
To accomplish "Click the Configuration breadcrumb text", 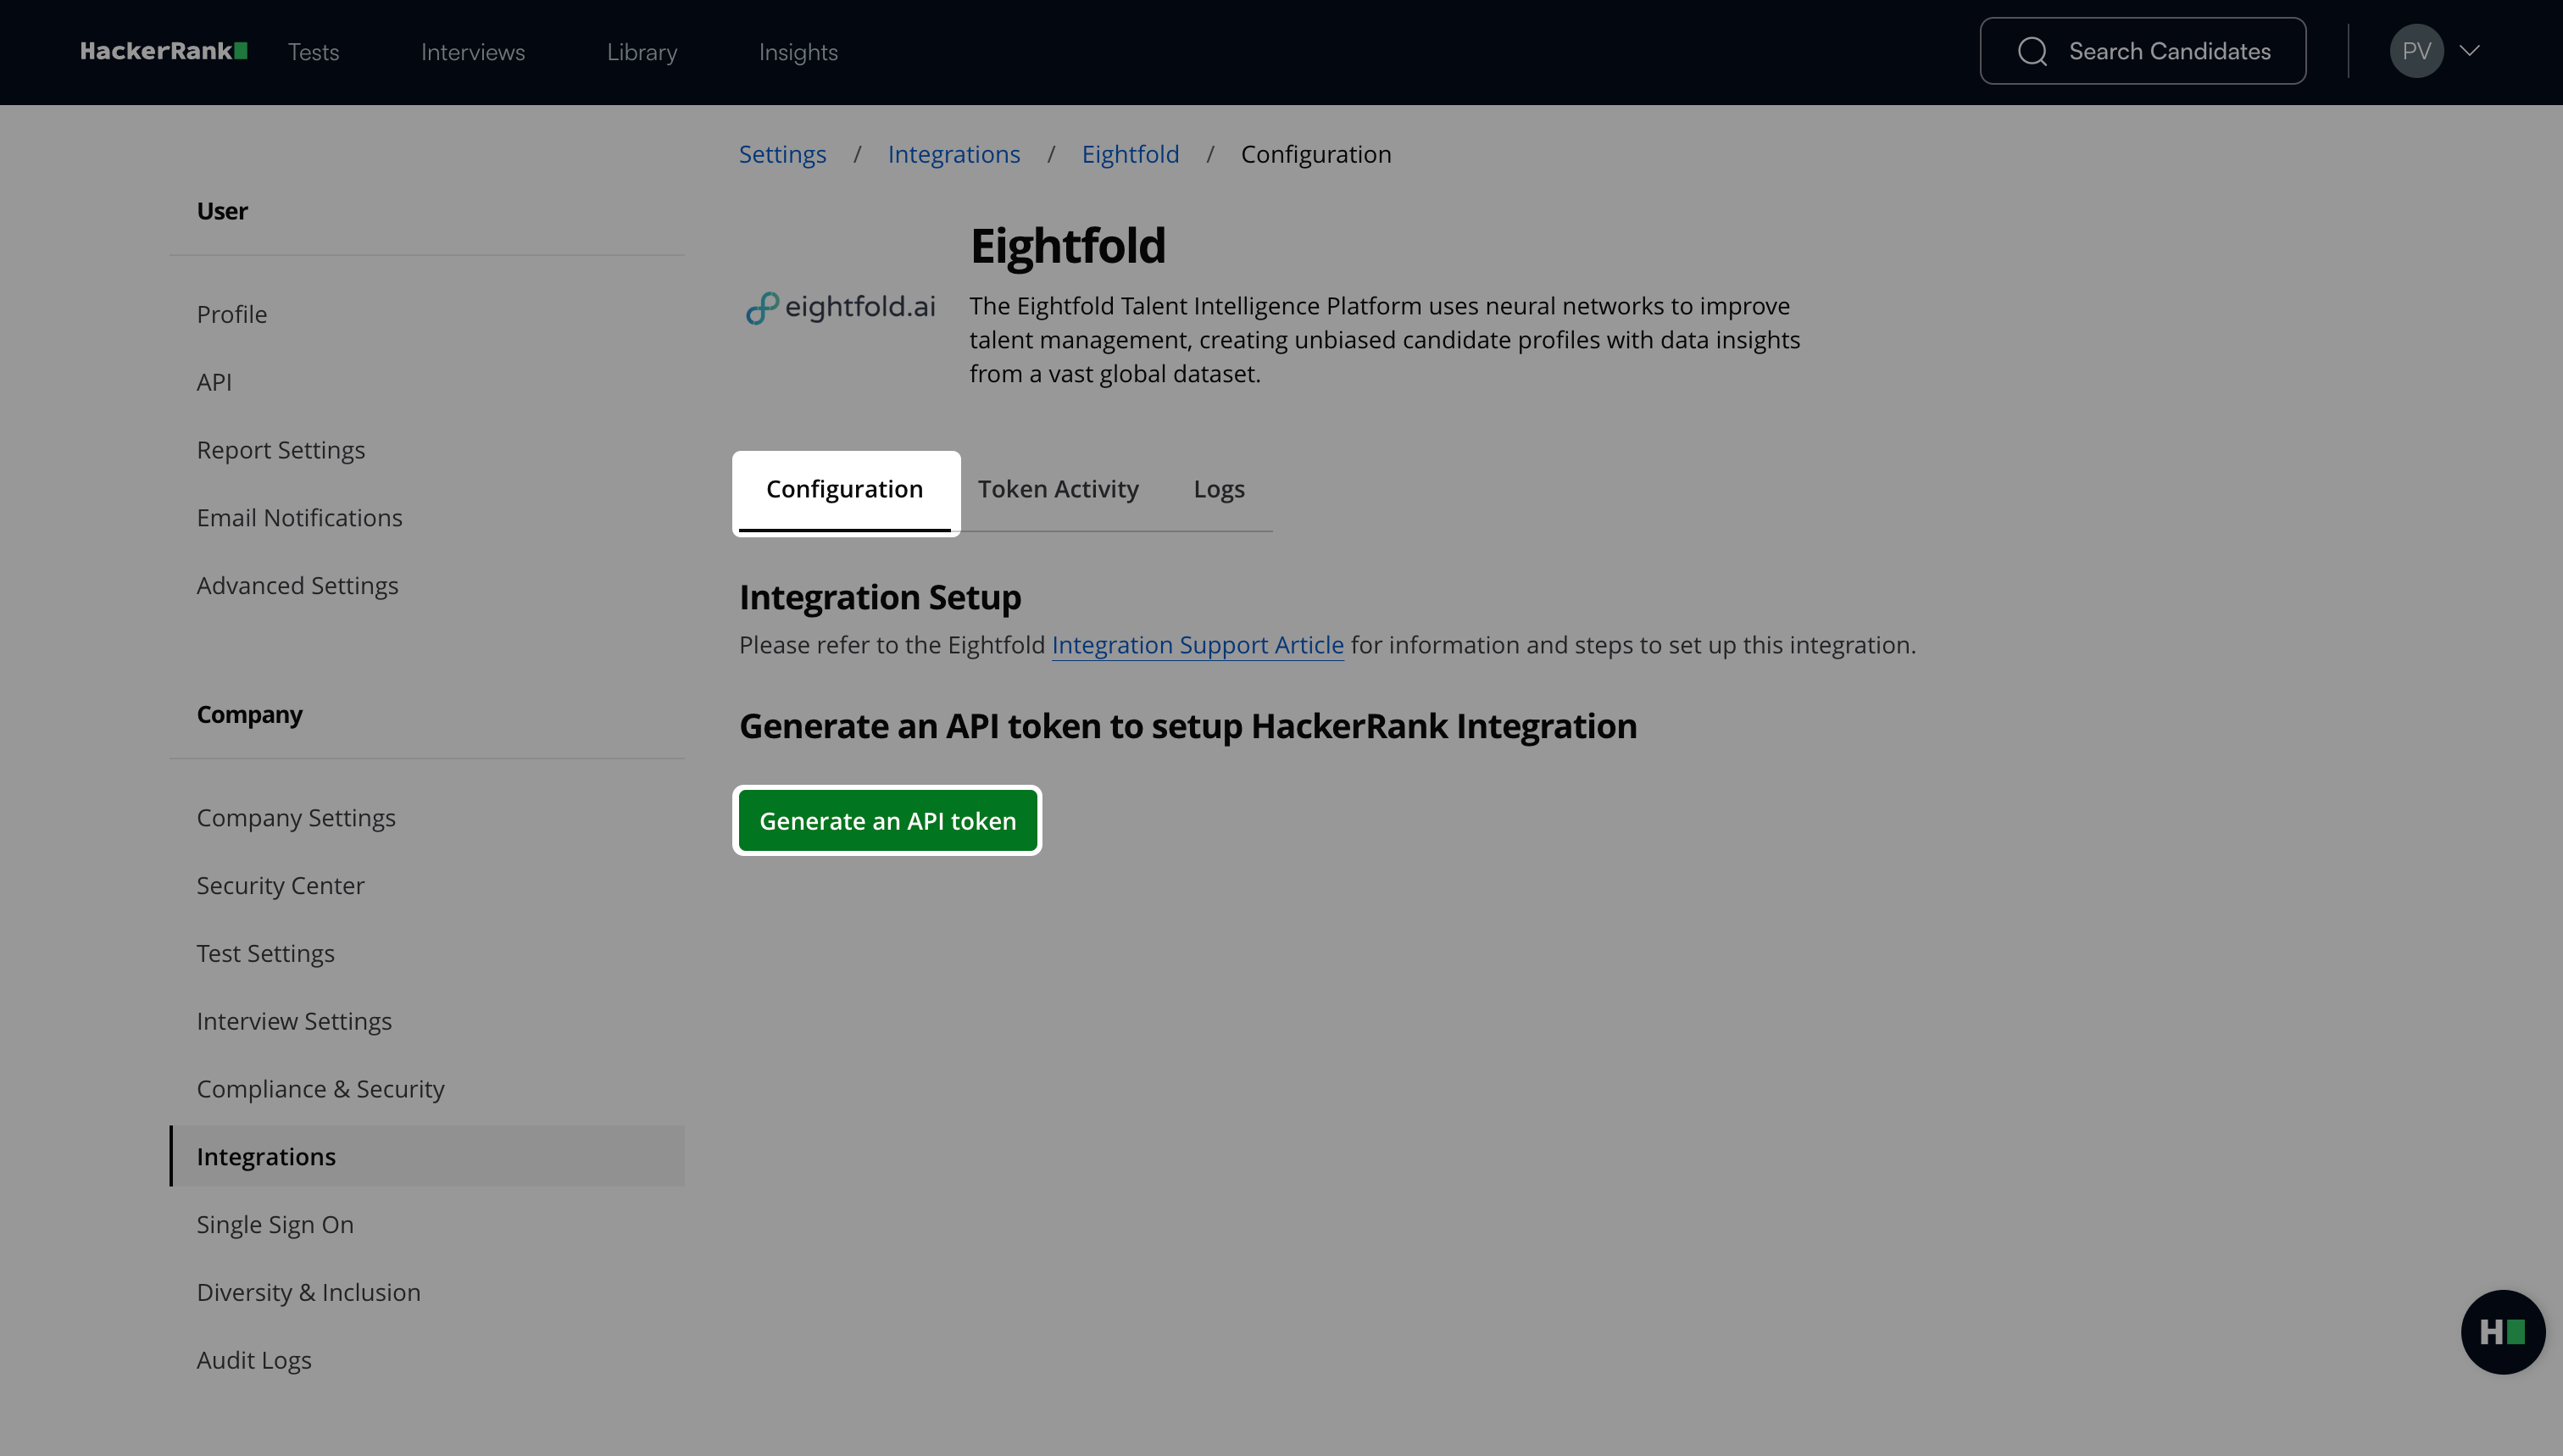I will [x=1316, y=154].
